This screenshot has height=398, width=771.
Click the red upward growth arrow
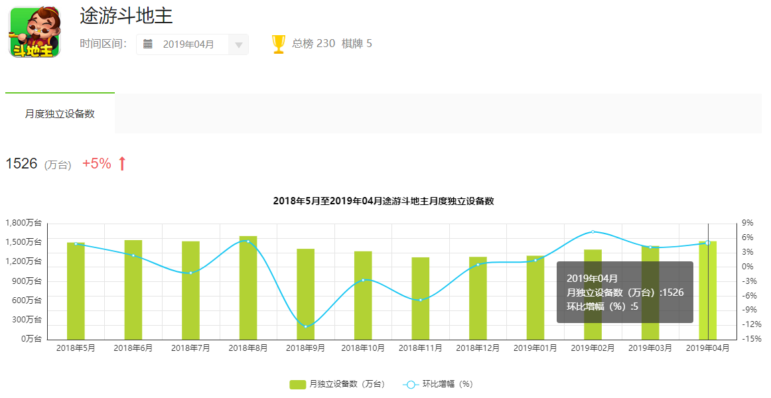pyautogui.click(x=121, y=164)
